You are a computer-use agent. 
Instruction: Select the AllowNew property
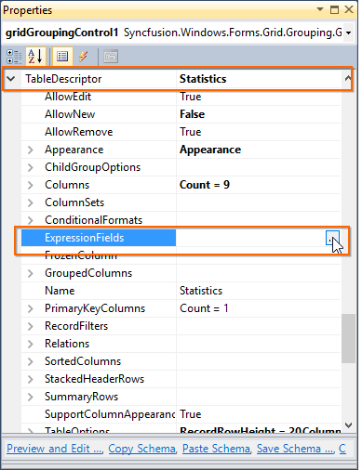[70, 114]
